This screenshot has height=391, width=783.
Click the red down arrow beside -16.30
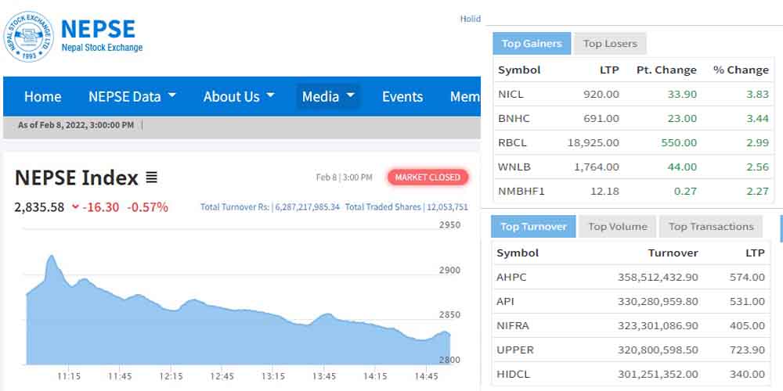pyautogui.click(x=75, y=207)
